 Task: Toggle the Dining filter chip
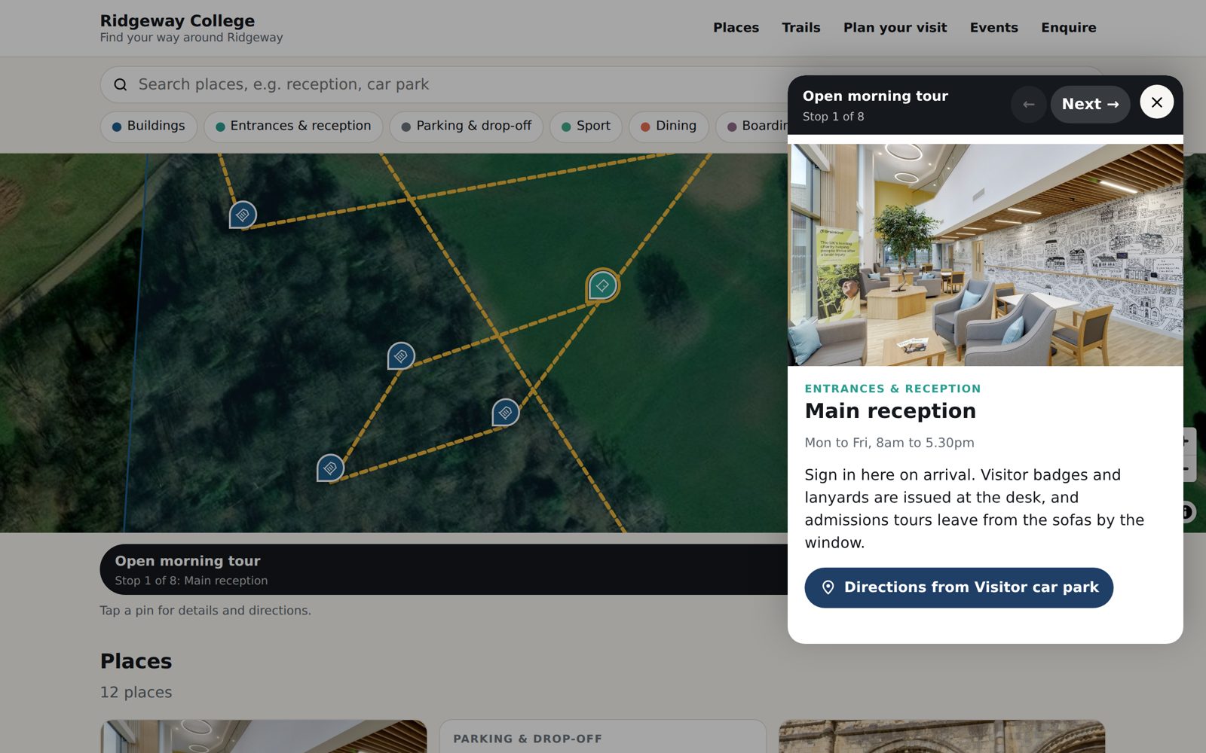click(669, 126)
